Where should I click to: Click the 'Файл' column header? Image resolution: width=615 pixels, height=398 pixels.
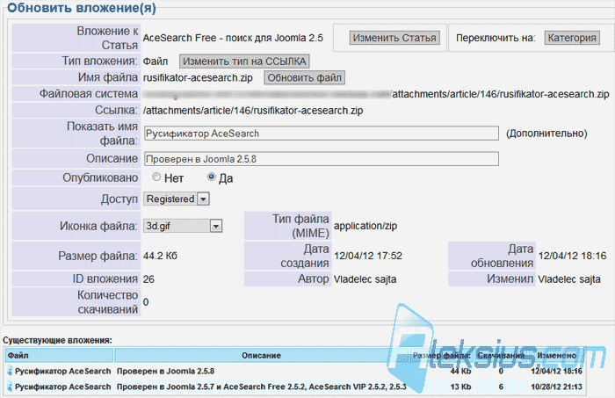tap(59, 355)
